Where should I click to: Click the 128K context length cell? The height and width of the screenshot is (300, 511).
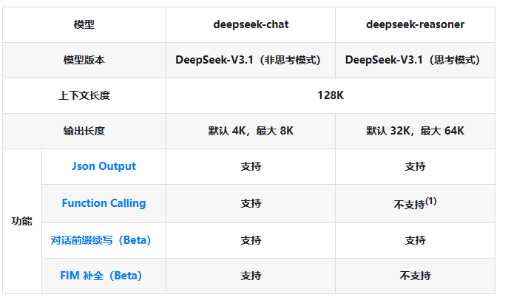330,95
